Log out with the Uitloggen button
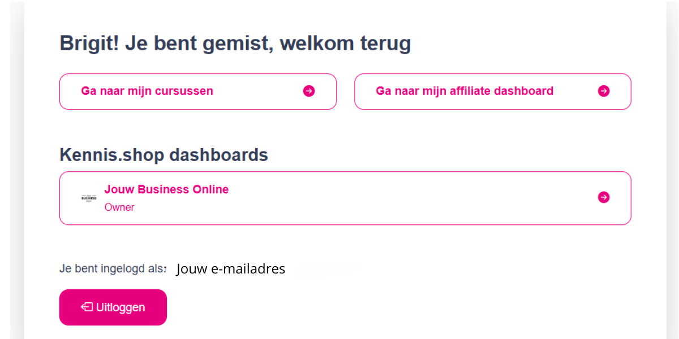 tap(113, 307)
